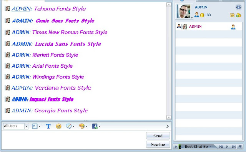
Task: Click the ADMIN name in the user list
Action: 195,27
